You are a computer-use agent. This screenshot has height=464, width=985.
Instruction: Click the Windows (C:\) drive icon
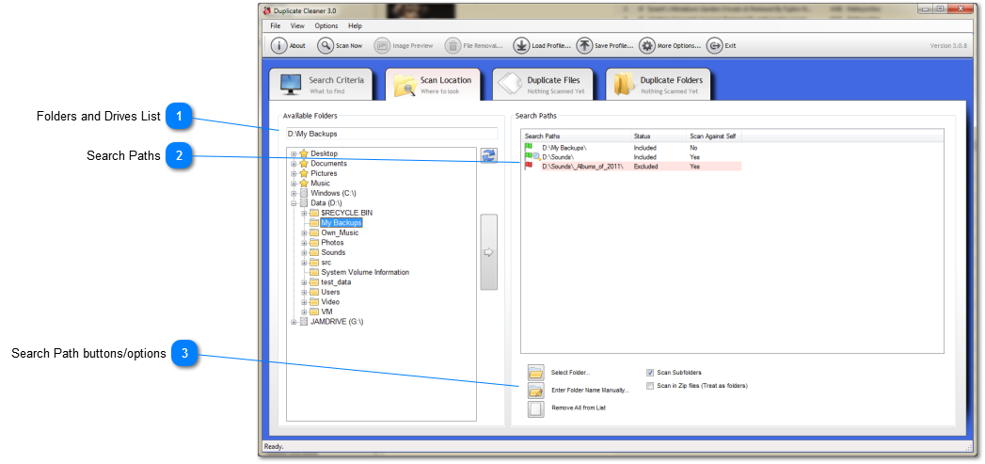[x=304, y=193]
